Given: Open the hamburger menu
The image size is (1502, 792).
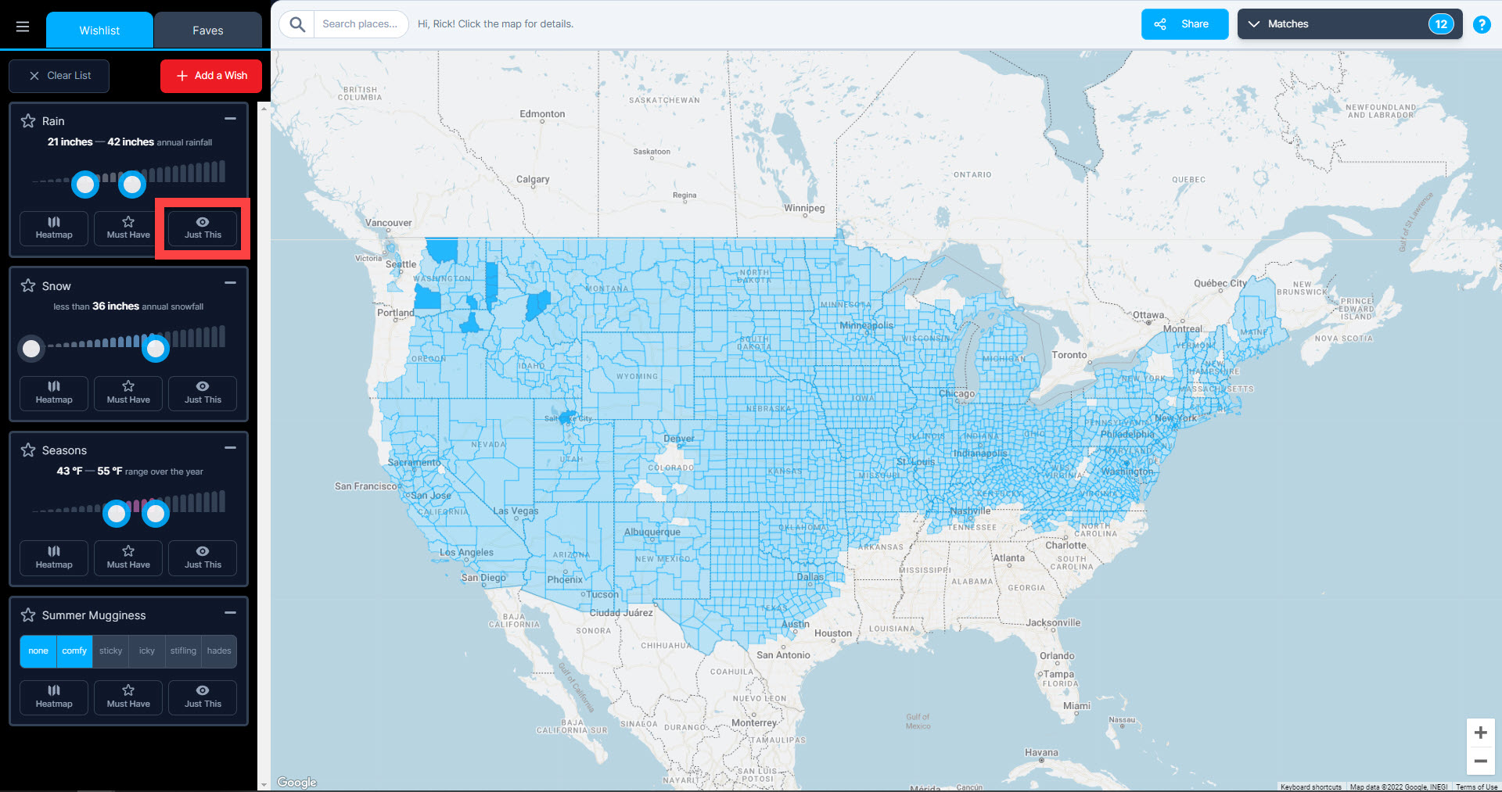Looking at the screenshot, I should coord(23,27).
